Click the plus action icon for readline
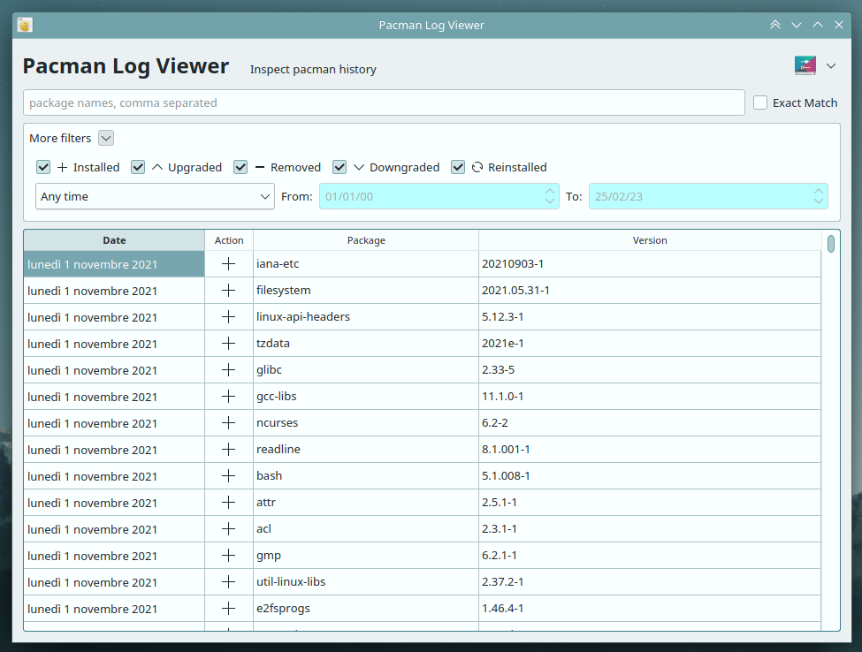862x652 pixels. (228, 450)
